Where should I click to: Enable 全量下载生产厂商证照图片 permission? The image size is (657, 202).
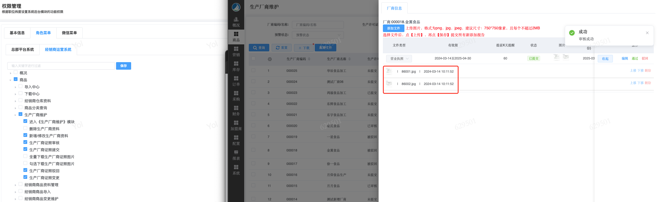click(x=25, y=156)
